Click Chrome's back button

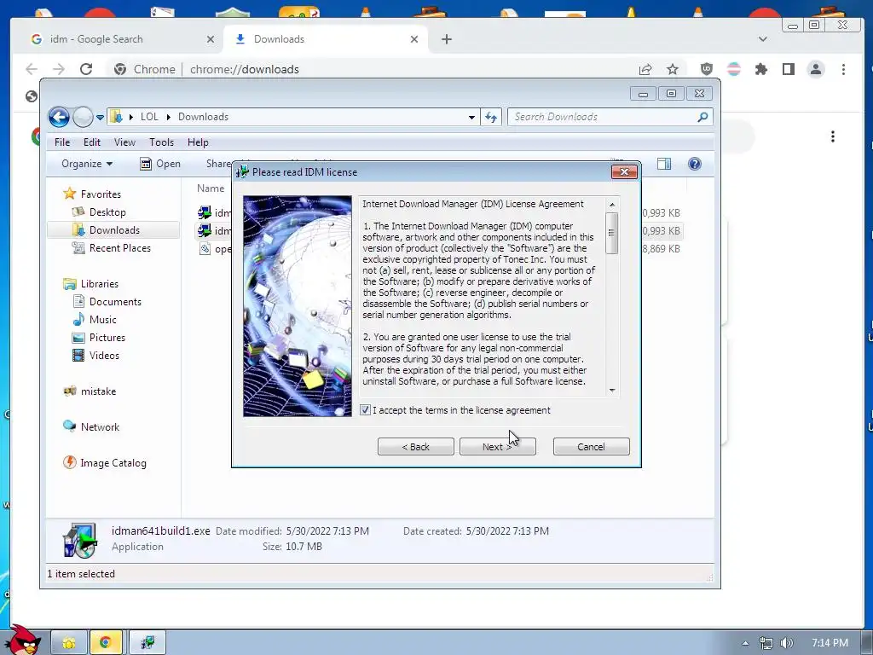tap(32, 69)
